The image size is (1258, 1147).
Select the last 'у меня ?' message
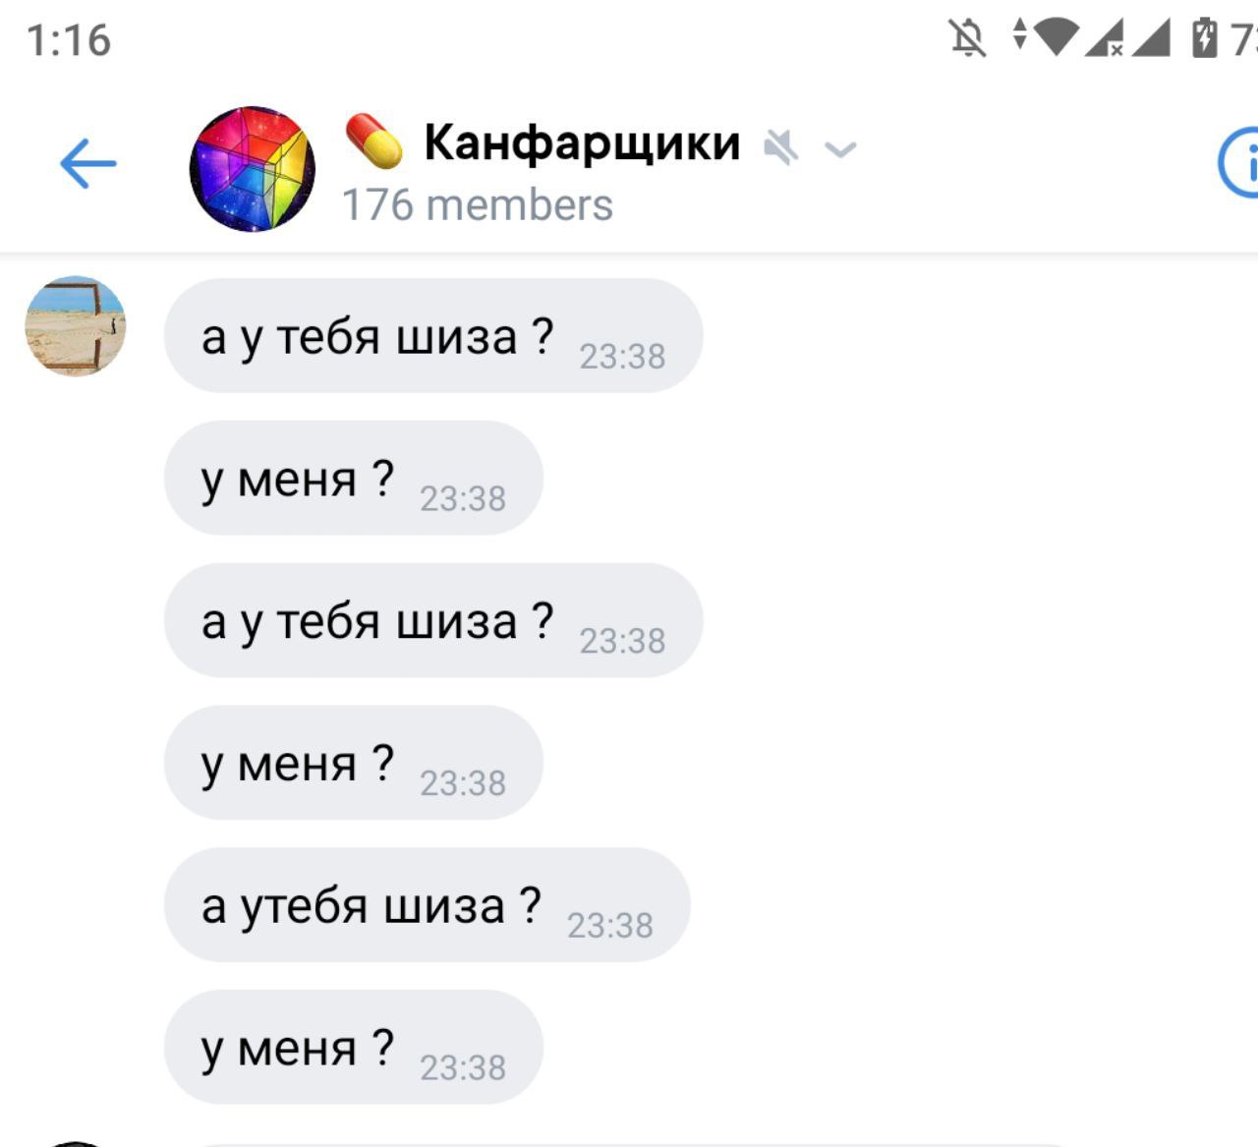(x=354, y=1047)
